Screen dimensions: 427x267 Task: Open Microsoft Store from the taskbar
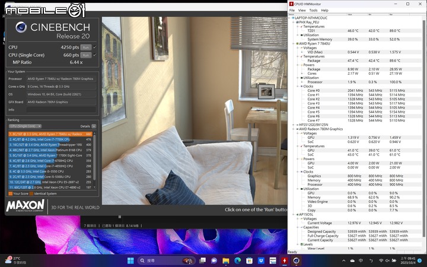point(249,260)
